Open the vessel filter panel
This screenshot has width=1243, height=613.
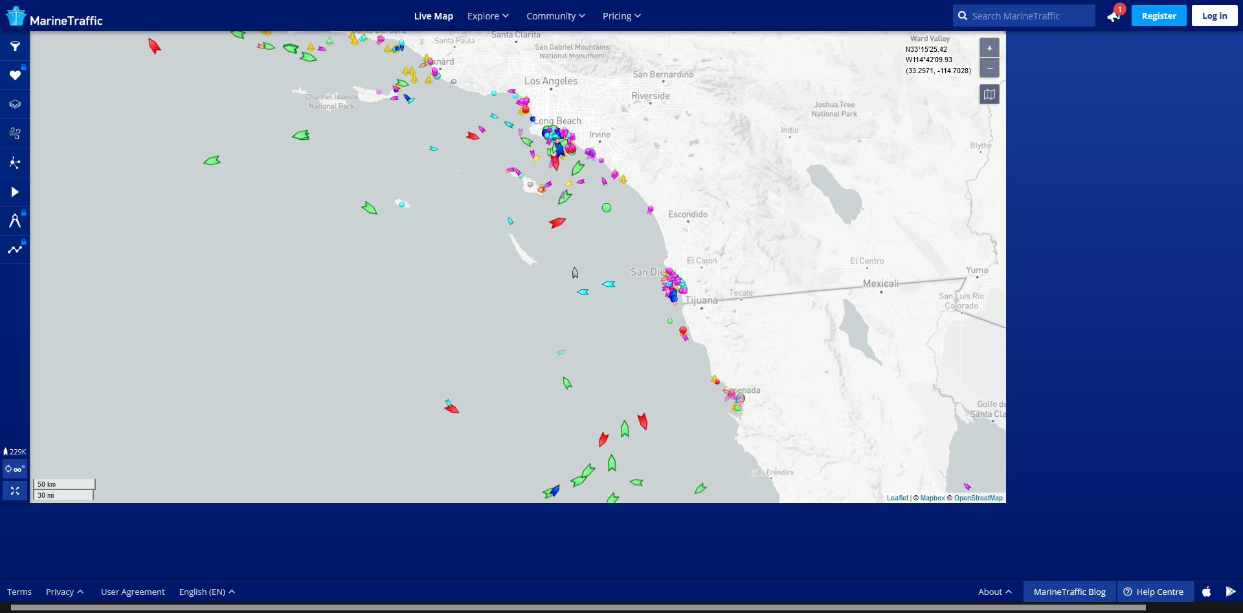click(x=15, y=47)
